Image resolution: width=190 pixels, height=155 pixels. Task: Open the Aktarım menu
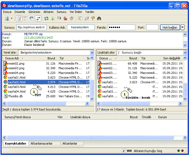(49, 12)
